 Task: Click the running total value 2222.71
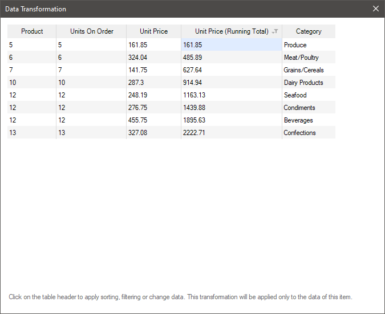click(x=194, y=133)
